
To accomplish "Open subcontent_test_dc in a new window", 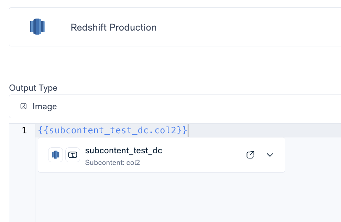I will (x=251, y=155).
